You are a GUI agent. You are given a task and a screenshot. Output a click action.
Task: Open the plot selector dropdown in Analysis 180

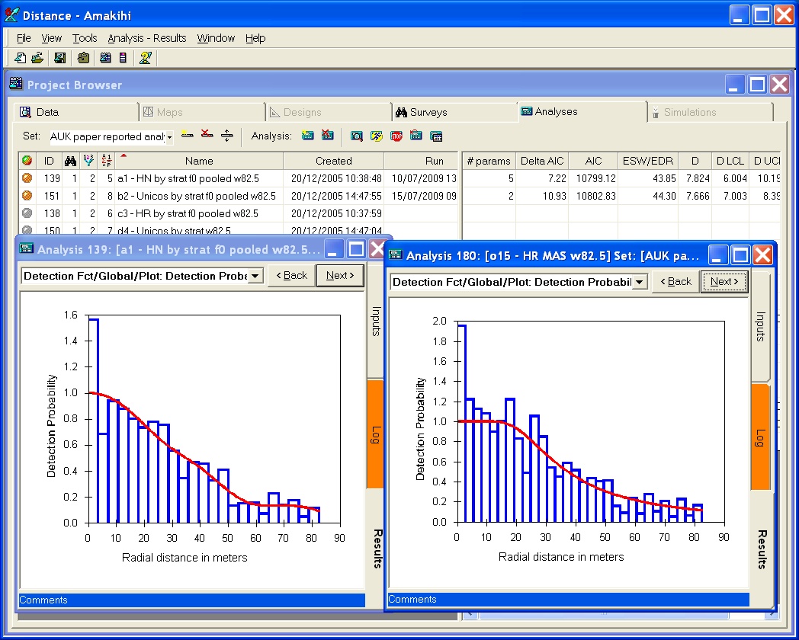pyautogui.click(x=639, y=282)
